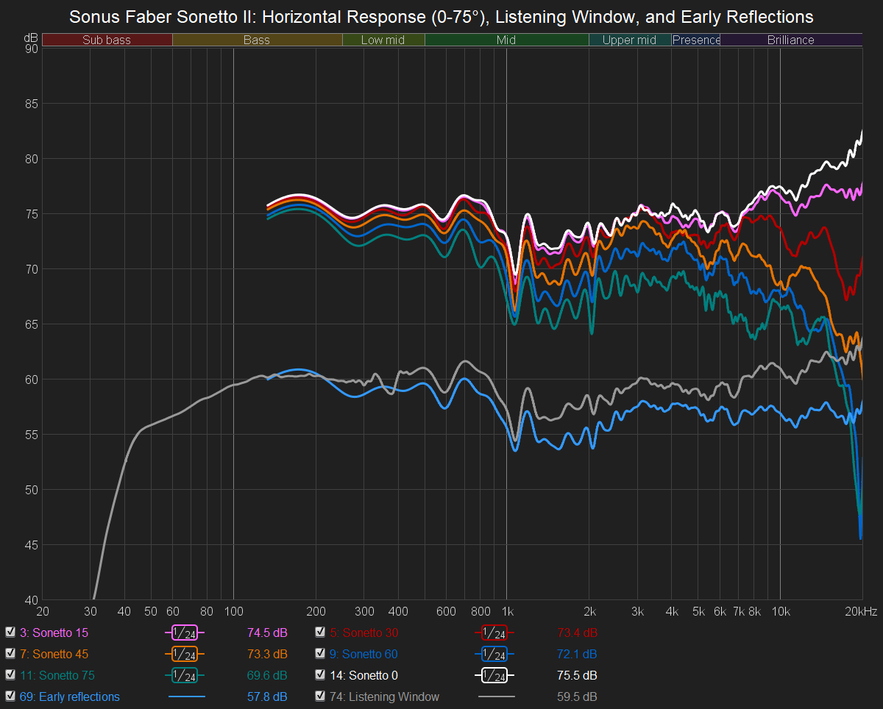Viewport: 883px width, 709px height.
Task: Select the Upper mid frequency band label
Action: tap(630, 40)
